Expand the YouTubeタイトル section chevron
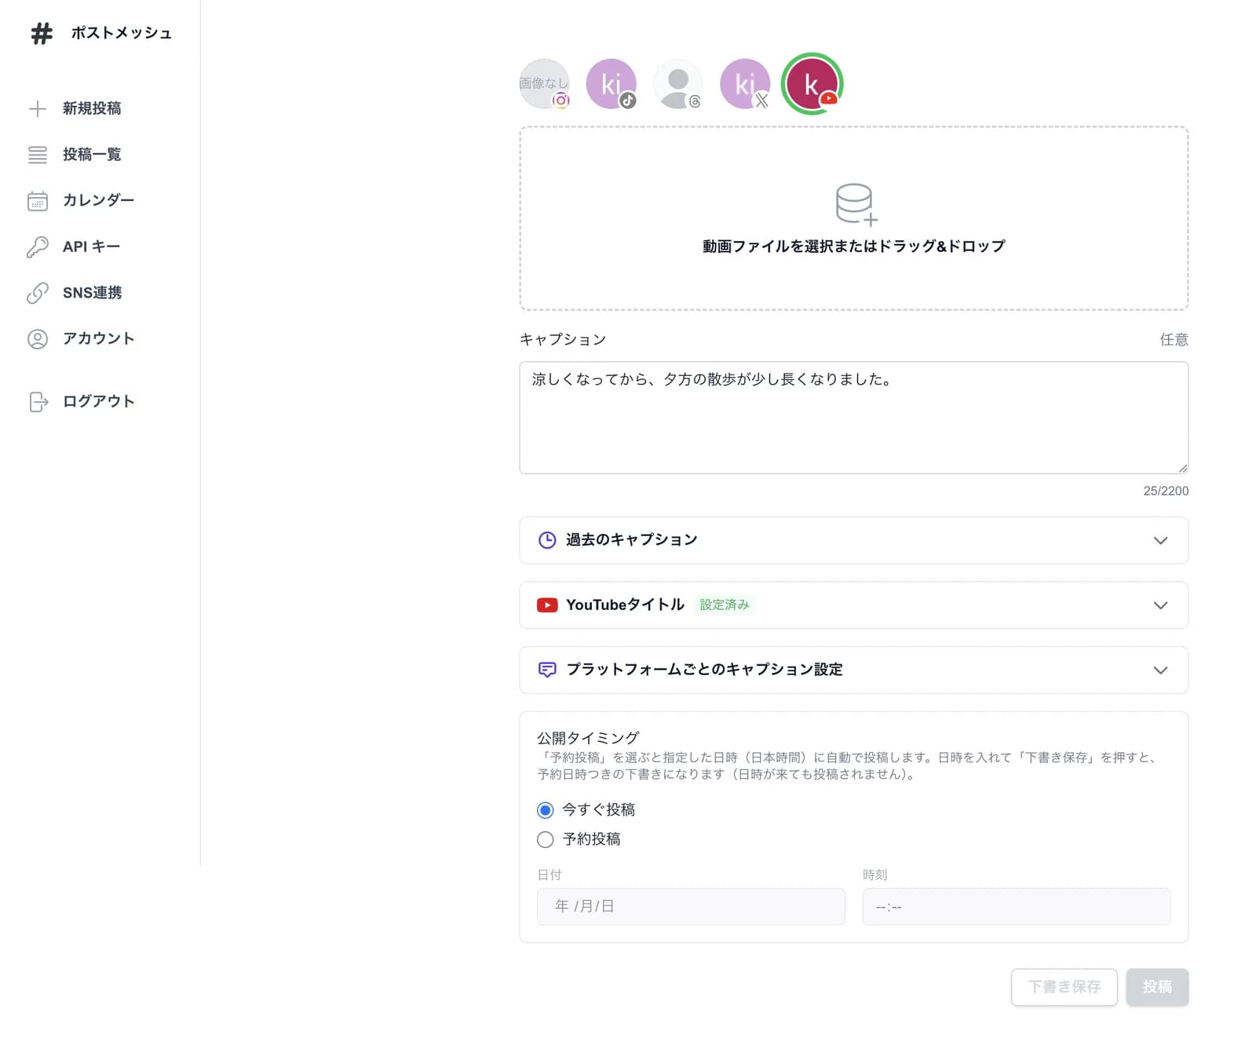The image size is (1256, 1048). click(1160, 605)
